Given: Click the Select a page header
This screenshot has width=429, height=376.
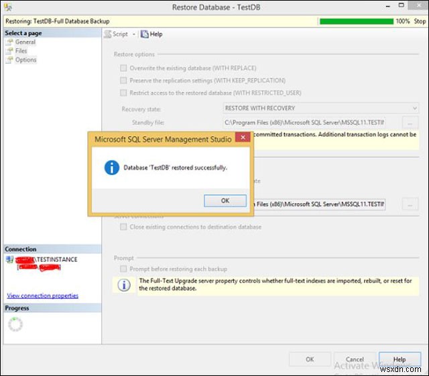Looking at the screenshot, I should click(52, 34).
